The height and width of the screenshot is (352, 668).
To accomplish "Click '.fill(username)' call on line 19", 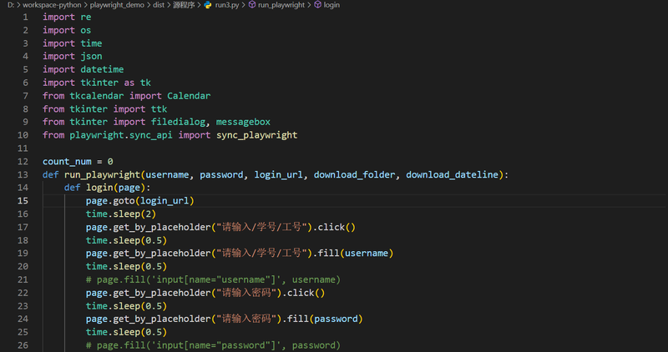I will 353,254.
